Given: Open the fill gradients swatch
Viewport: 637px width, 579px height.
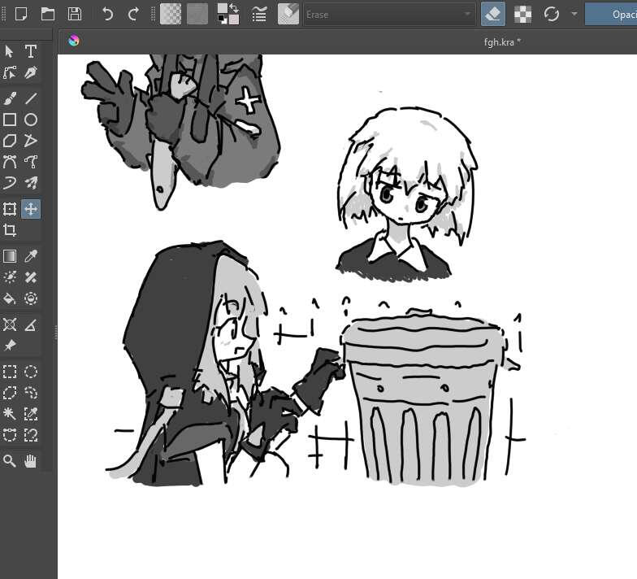Looking at the screenshot, I should coord(171,14).
